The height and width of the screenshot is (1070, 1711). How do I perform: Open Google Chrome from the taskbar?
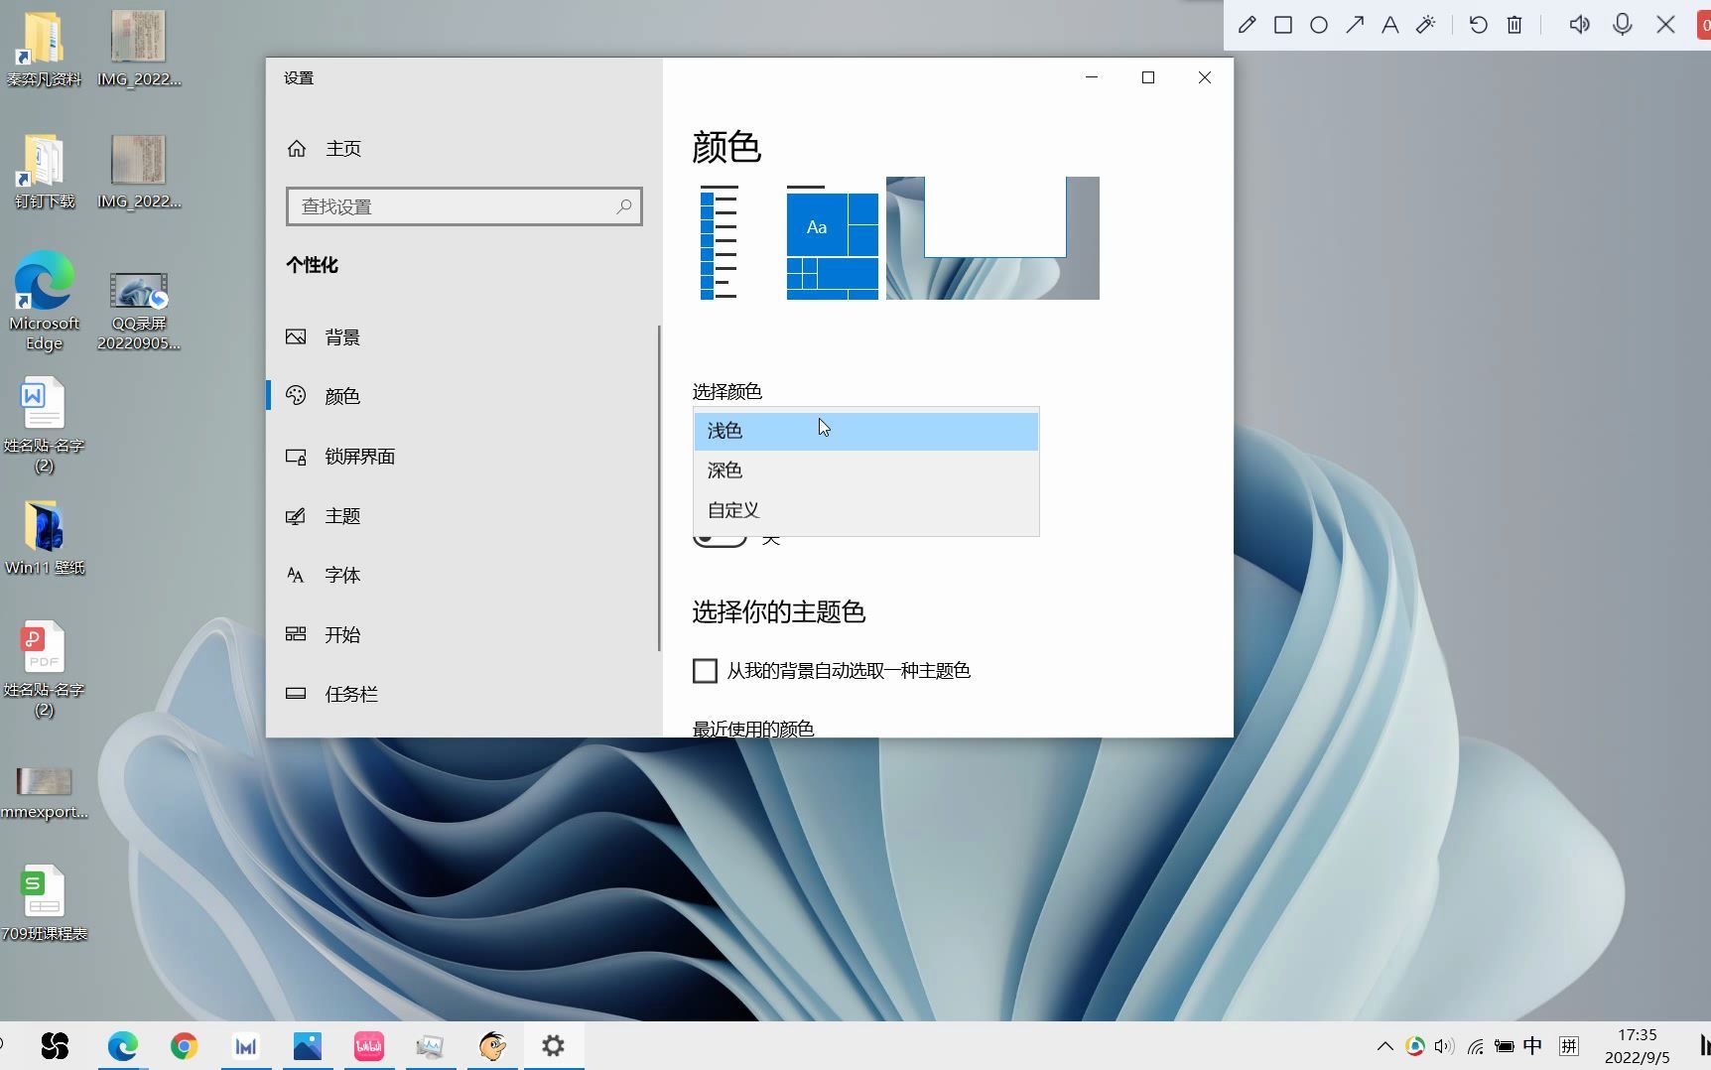pos(184,1045)
